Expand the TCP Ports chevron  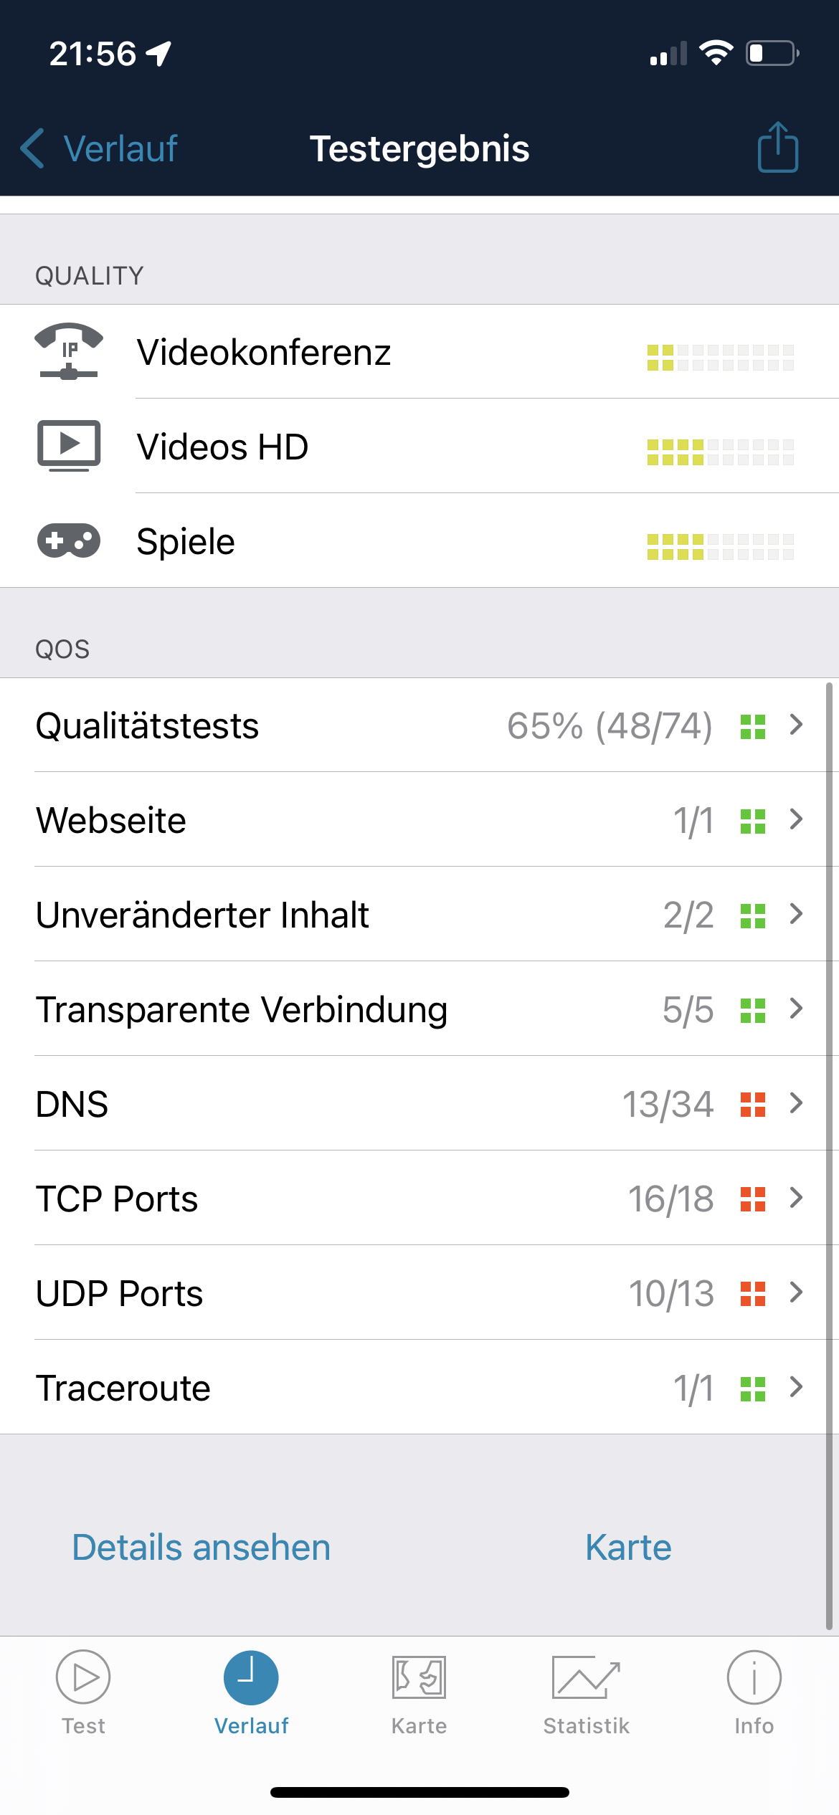coord(795,1198)
